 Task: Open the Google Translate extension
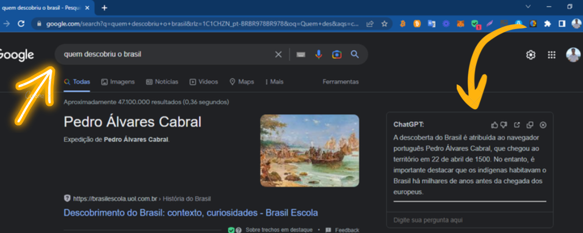[431, 23]
